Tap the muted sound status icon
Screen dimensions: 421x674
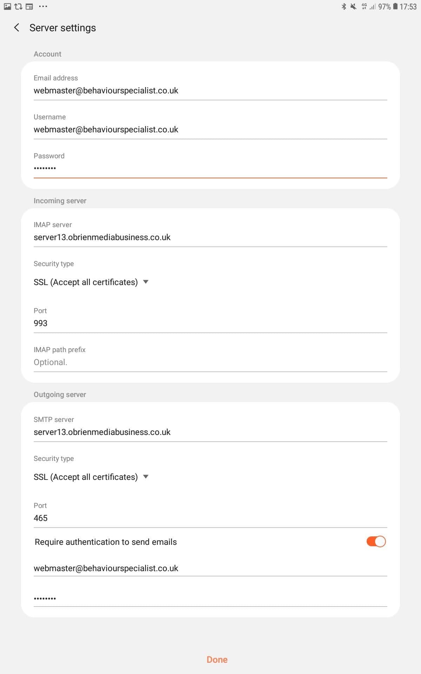(353, 6)
